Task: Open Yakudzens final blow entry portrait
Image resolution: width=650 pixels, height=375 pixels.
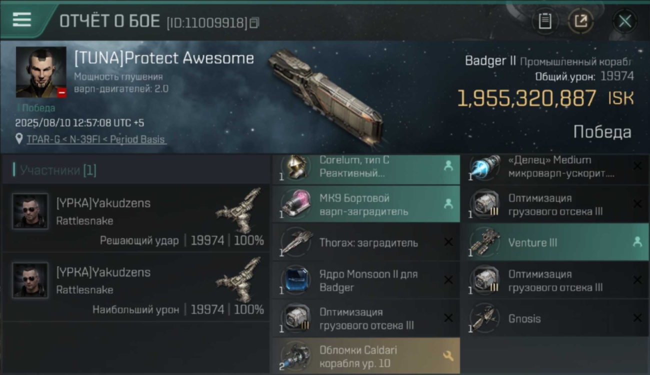Action: point(30,211)
